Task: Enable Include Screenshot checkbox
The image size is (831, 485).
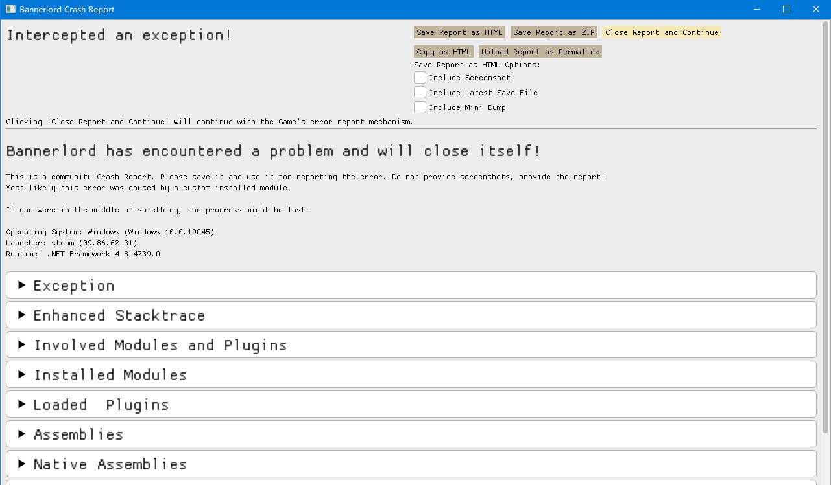Action: (420, 78)
